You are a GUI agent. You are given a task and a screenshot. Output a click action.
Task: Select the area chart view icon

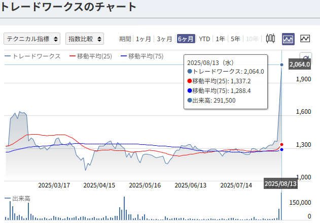pos(288,39)
